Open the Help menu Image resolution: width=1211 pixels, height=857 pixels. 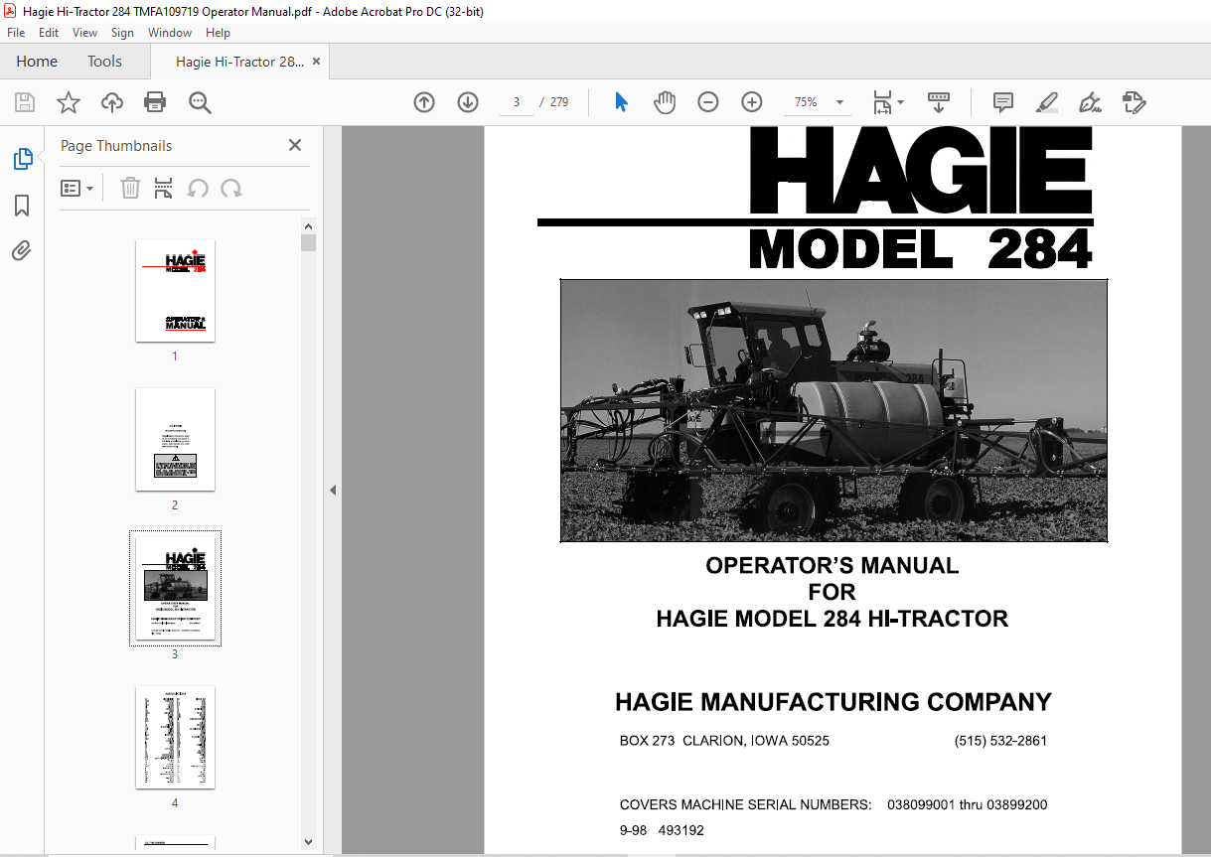tap(218, 33)
